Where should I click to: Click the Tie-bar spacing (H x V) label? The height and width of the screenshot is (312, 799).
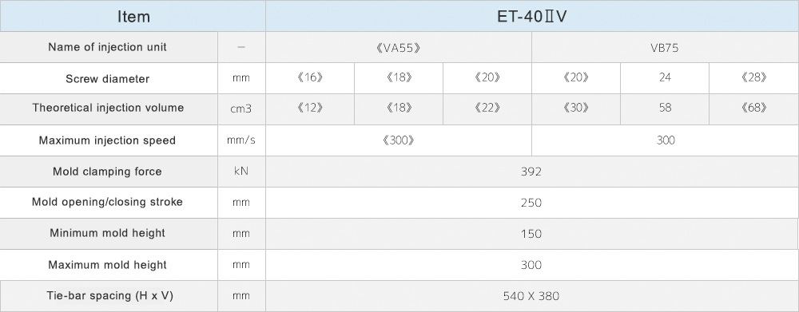click(x=109, y=296)
